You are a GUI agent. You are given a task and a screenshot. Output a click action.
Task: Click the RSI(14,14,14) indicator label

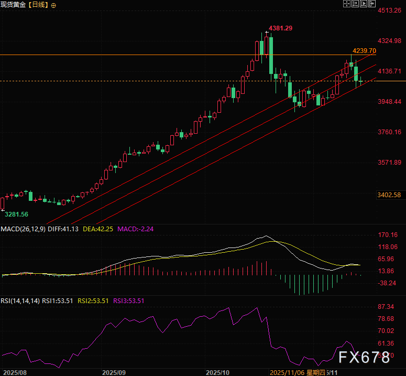click(x=21, y=301)
